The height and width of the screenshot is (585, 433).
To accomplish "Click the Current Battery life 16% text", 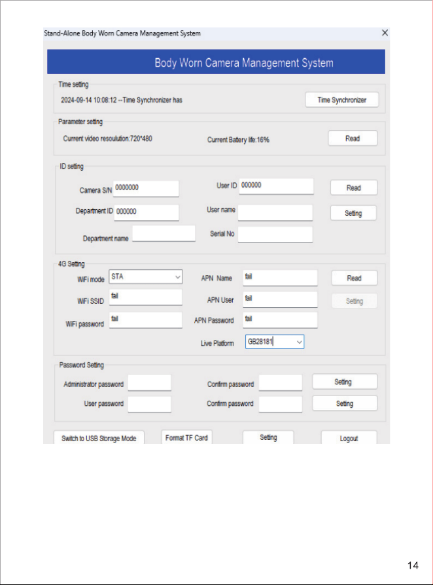I will pyautogui.click(x=238, y=139).
